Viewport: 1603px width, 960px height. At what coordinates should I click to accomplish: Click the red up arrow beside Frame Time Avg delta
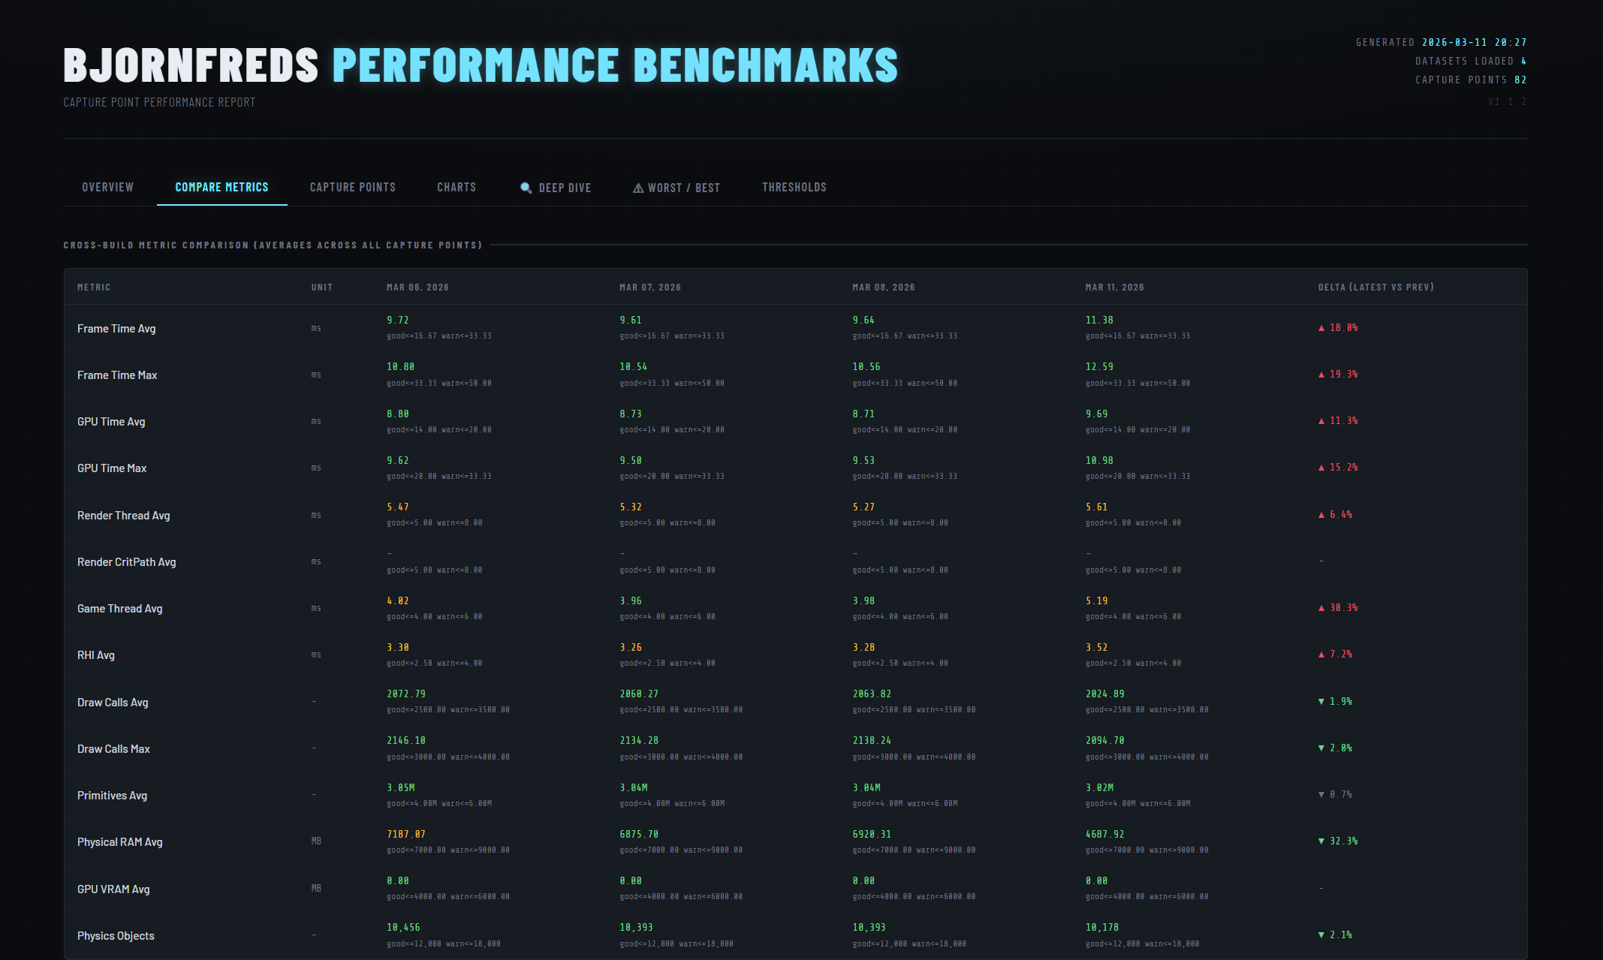click(1321, 328)
